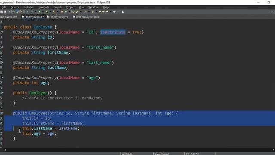The image size is (275, 155).
Task: Click the green Run button icon
Action: [39, 12]
